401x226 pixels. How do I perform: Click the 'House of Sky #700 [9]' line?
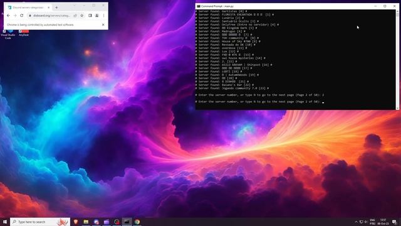click(x=228, y=41)
